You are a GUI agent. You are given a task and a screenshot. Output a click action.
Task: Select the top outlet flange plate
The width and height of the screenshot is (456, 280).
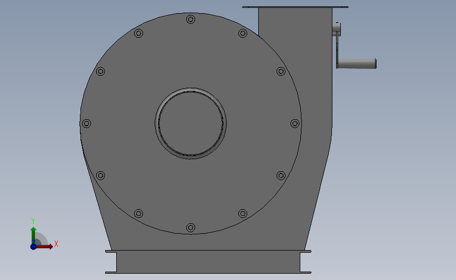[295, 7]
